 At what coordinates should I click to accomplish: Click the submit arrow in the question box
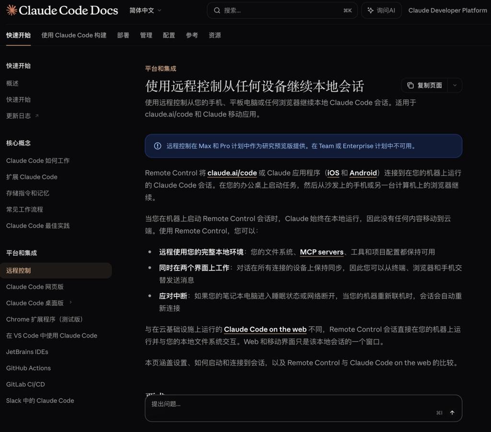coord(451,412)
